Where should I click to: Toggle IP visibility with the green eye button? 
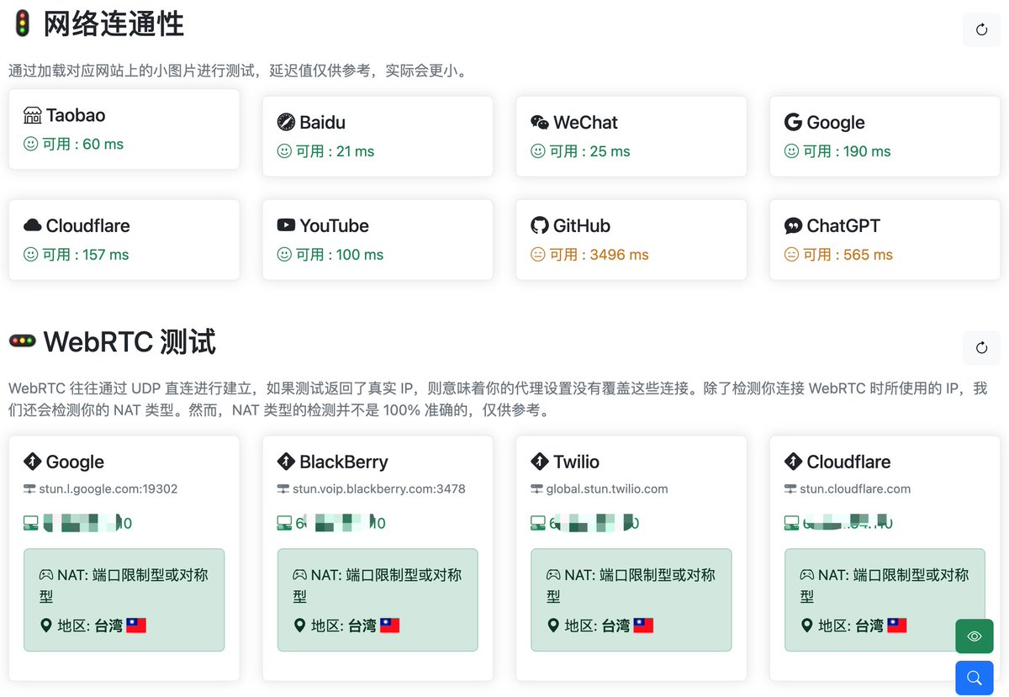[x=974, y=636]
